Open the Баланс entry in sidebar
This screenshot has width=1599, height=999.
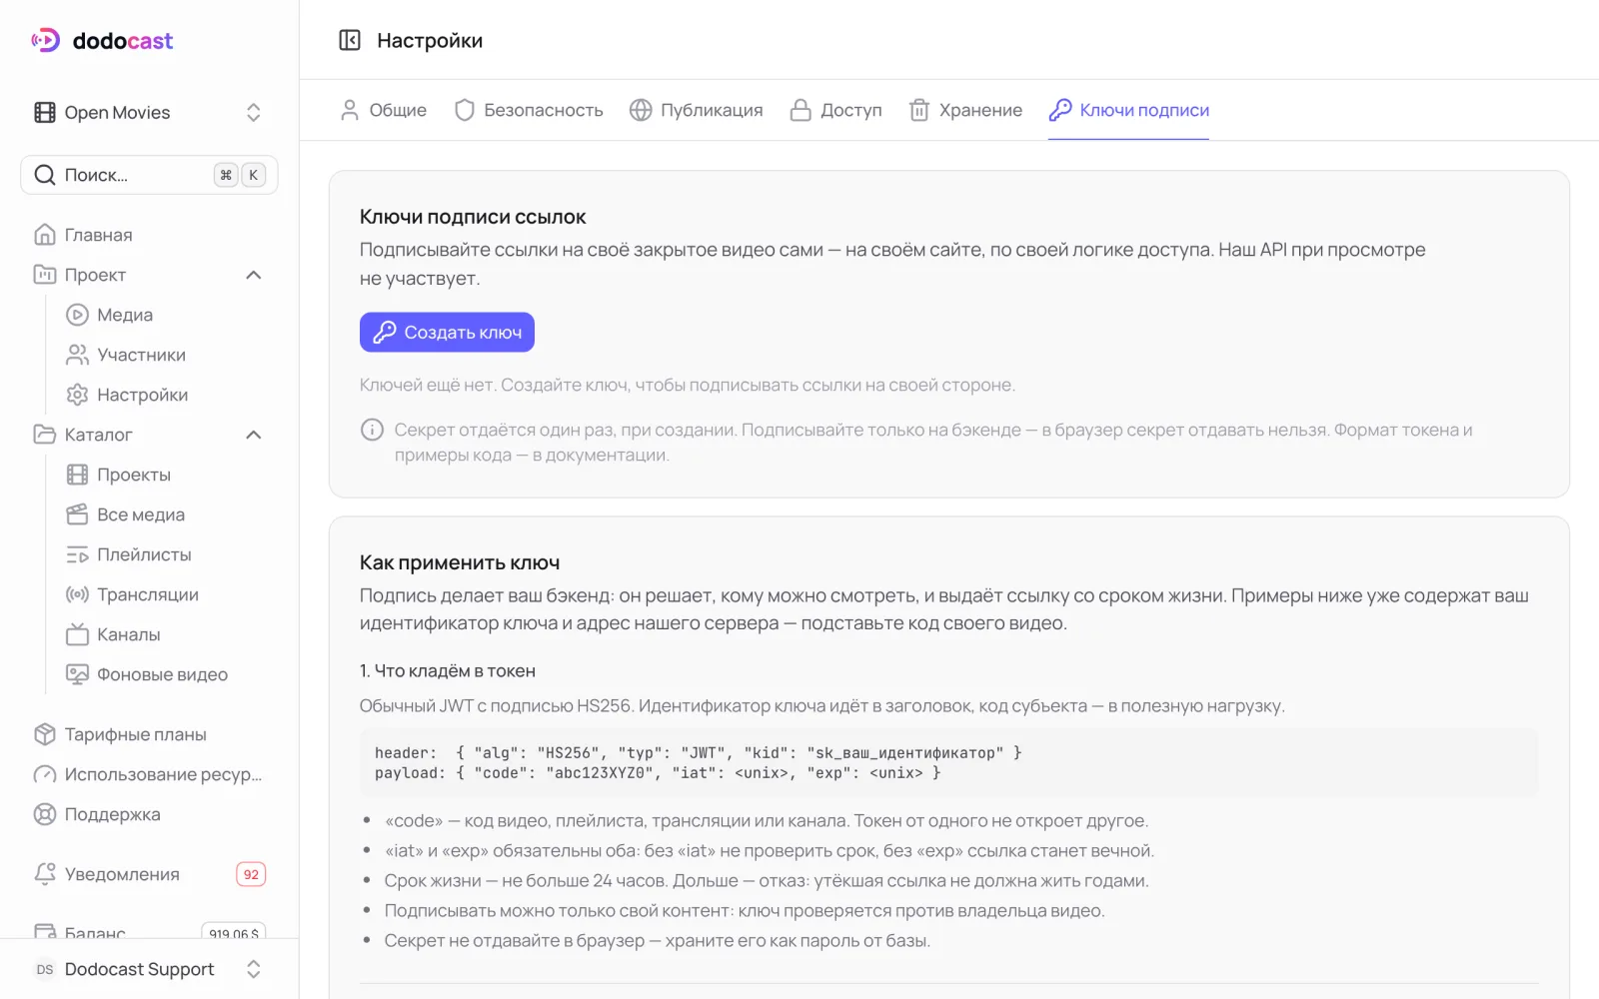150,930
